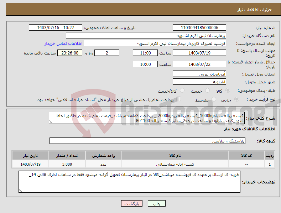The height and width of the screenshot is (213, 281).
Task: Toggle the Islamic treasury payment checkbox
Action: pos(178,99)
